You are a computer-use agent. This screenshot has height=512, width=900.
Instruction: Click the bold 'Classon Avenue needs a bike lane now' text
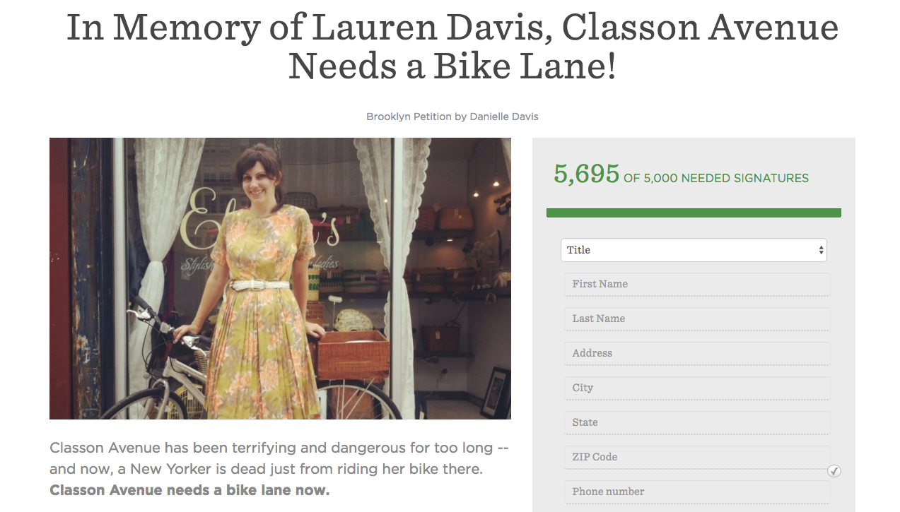[189, 490]
